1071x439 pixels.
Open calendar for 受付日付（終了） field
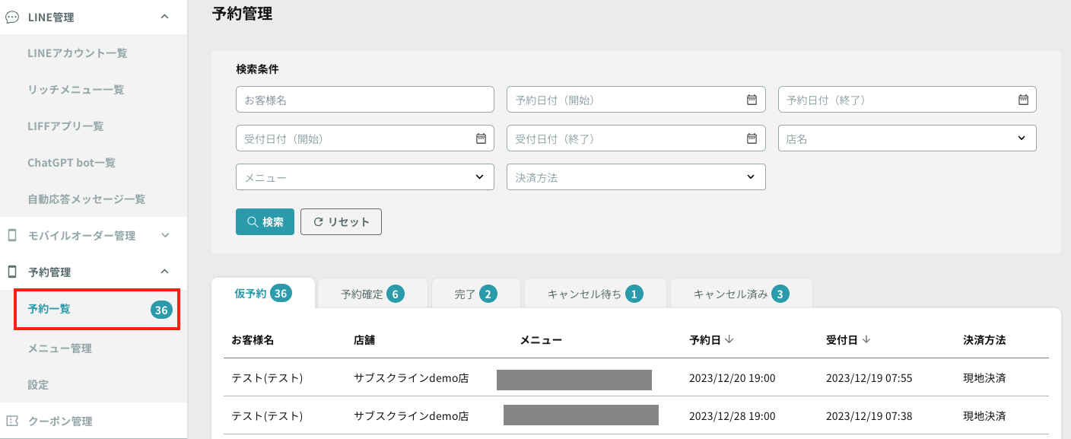click(752, 138)
